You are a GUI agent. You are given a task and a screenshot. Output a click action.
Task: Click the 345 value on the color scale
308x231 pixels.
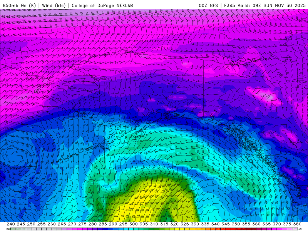tap(226, 224)
